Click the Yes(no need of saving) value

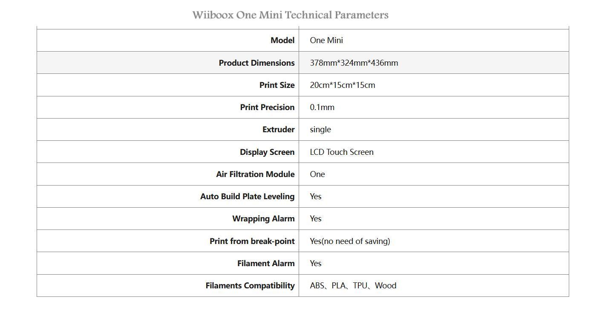point(350,241)
